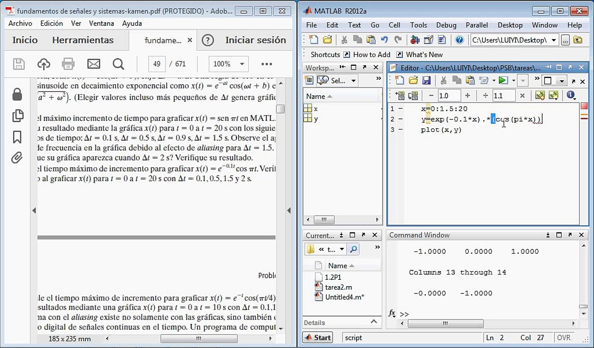Open the attachments paperclip panel in Adobe Reader
594x348 pixels.
tap(17, 158)
